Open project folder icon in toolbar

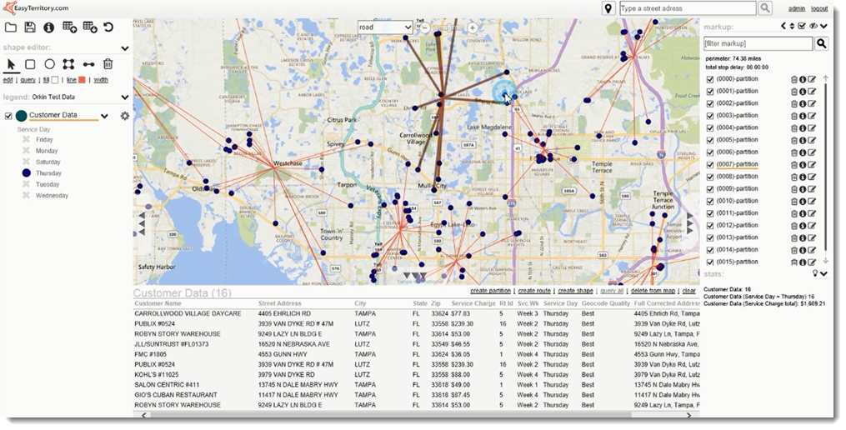tap(11, 27)
